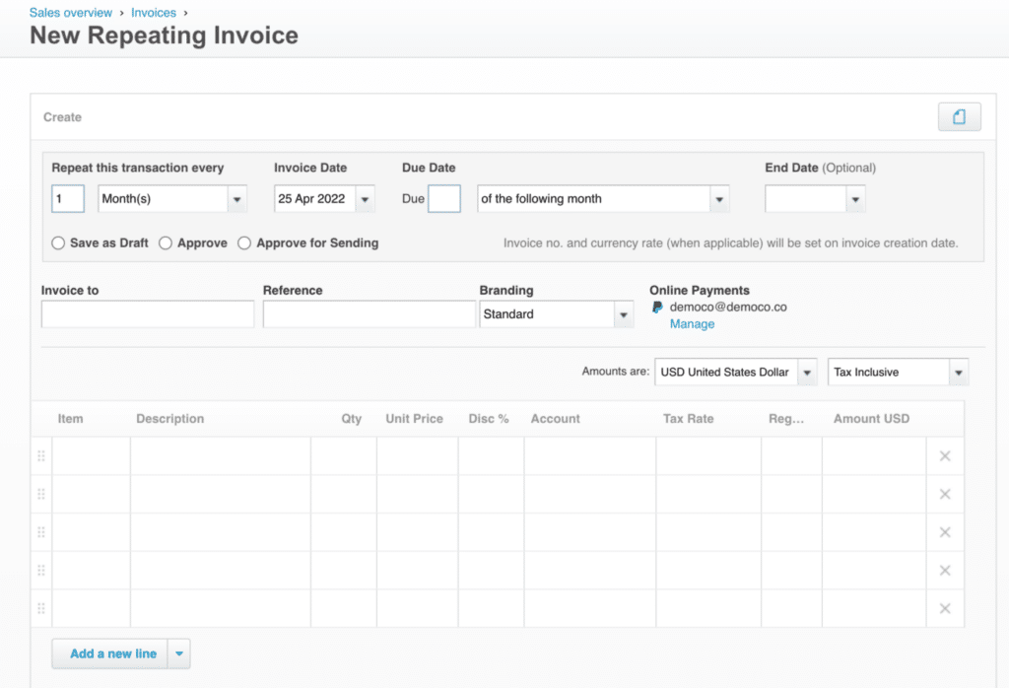Click the copy invoice icon button
This screenshot has width=1009, height=688.
click(959, 117)
